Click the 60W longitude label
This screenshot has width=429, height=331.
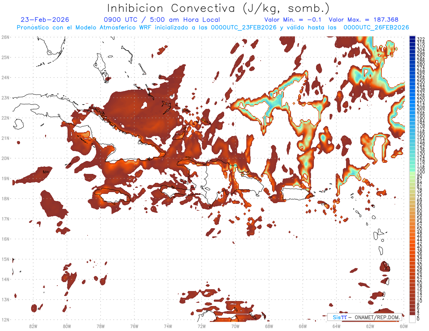(404, 326)
